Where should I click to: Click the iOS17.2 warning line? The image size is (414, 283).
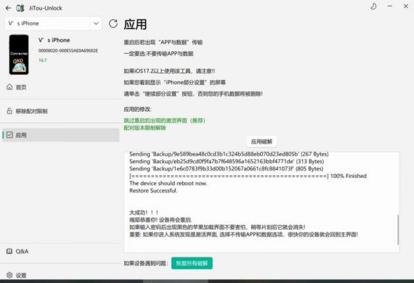[169, 71]
